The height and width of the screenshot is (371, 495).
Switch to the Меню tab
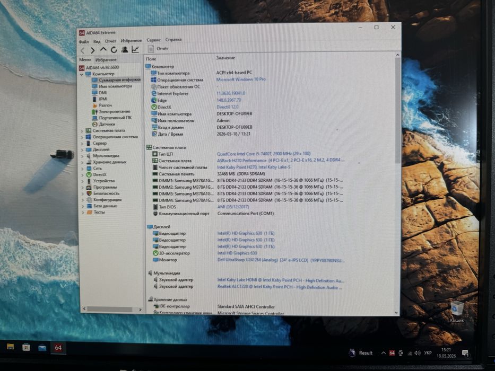click(85, 59)
